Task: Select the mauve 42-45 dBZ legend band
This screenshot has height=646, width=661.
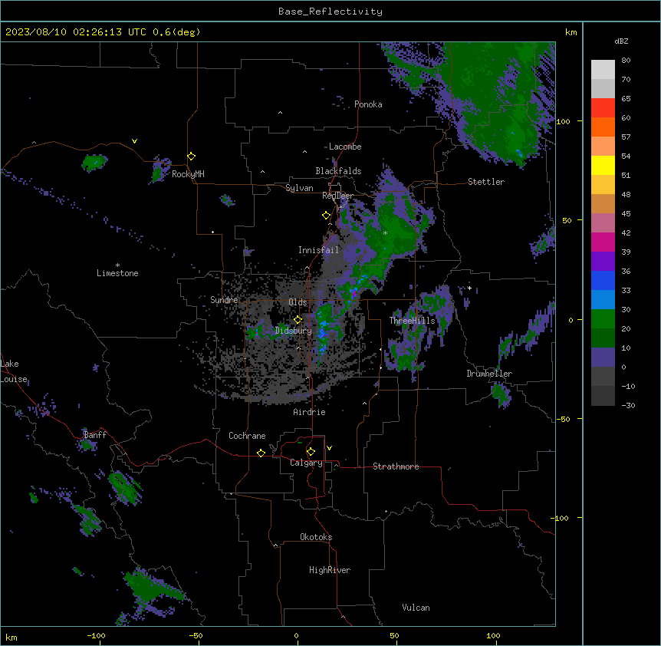Action: [603, 223]
